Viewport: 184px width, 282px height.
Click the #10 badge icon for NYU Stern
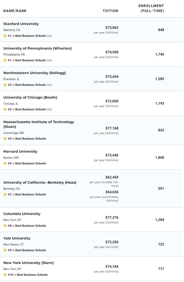tap(5, 275)
